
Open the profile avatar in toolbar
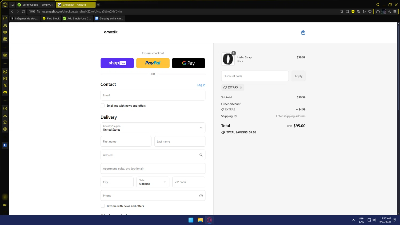click(x=384, y=11)
